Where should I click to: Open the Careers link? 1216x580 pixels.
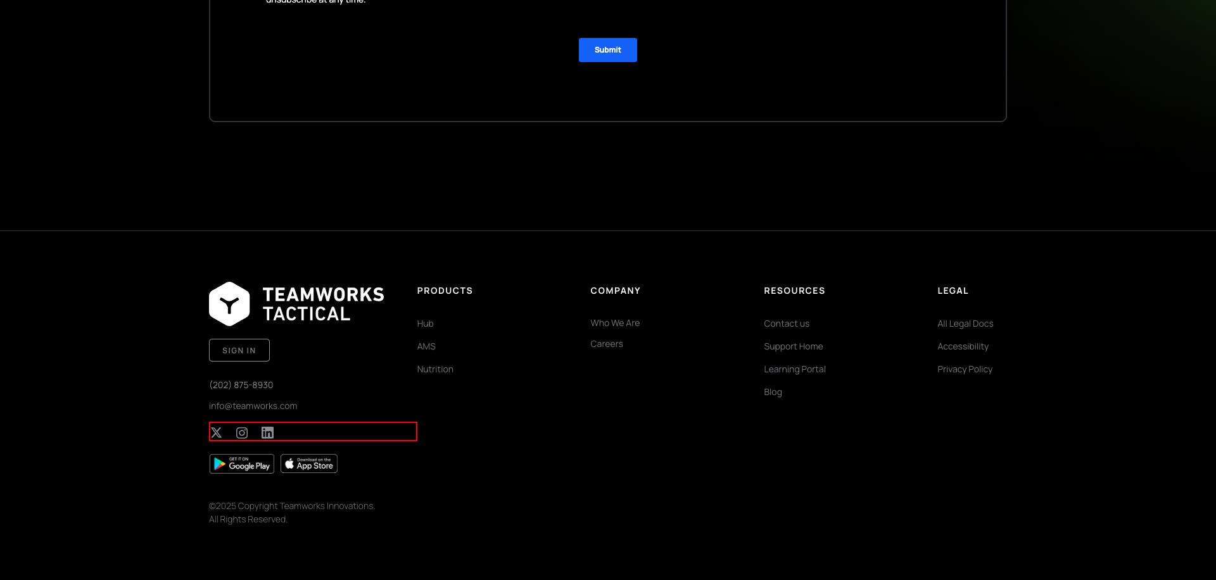point(607,344)
